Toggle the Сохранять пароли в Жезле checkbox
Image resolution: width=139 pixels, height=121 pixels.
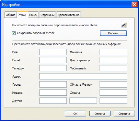click(x=14, y=33)
